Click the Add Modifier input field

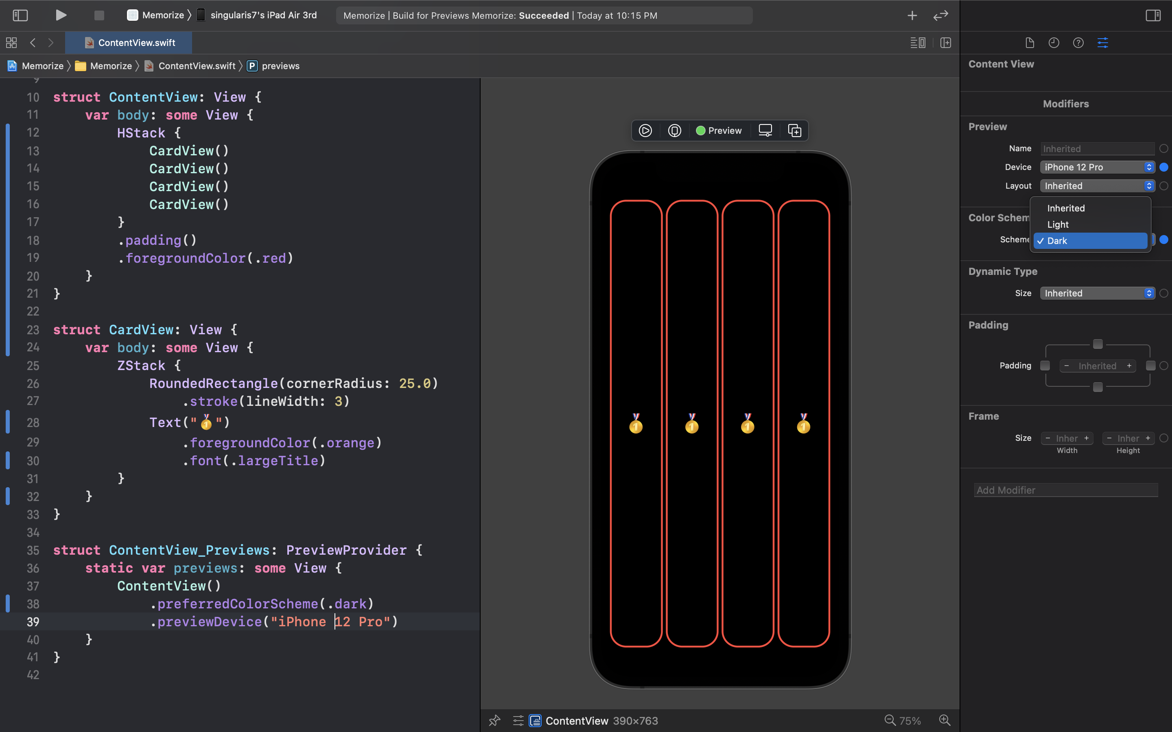point(1065,490)
